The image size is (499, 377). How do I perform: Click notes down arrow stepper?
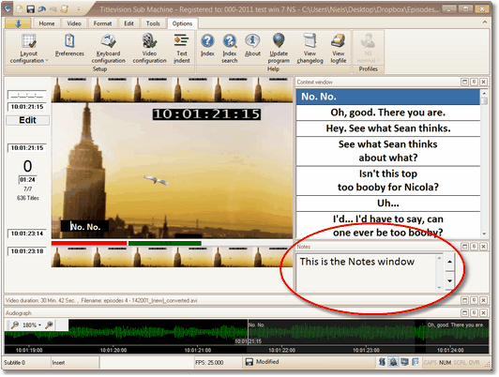(449, 281)
